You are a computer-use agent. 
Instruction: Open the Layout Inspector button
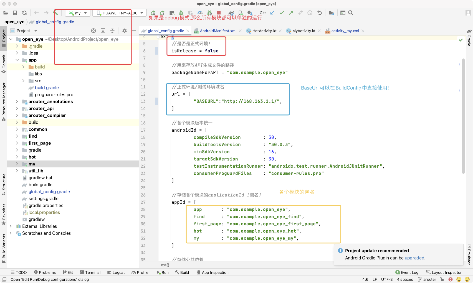(444, 272)
